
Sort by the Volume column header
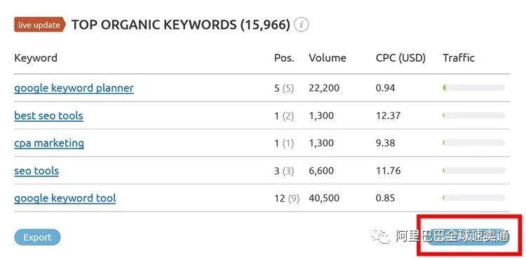(328, 58)
